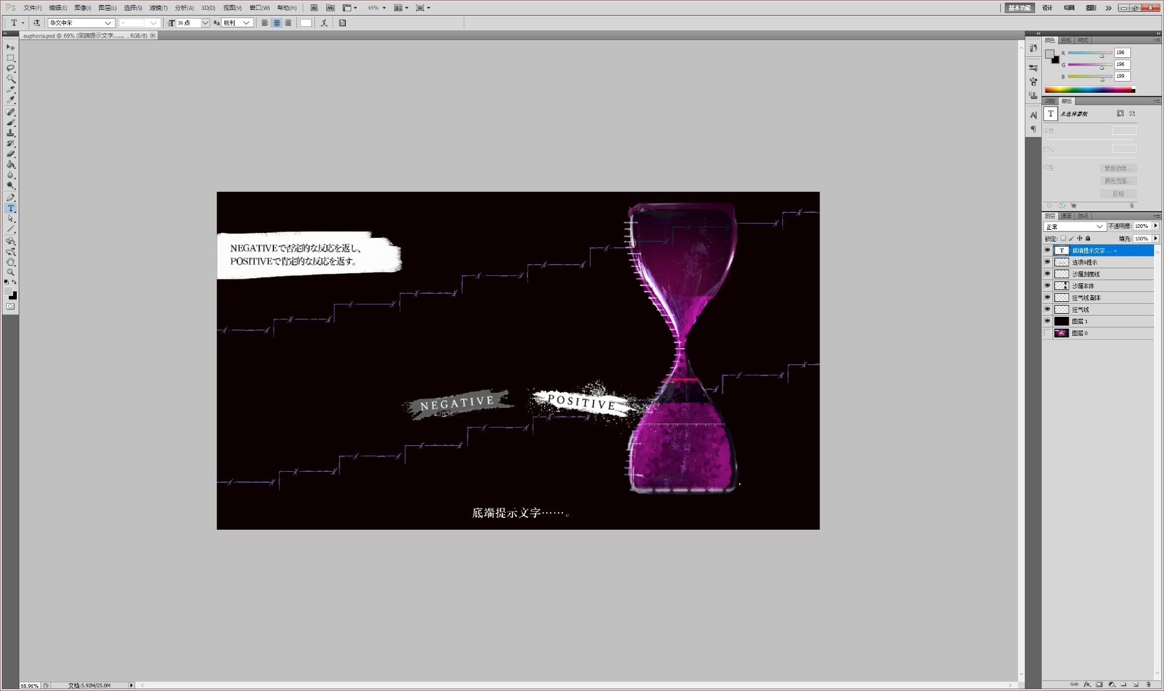Select the Lasso tool
1164x691 pixels.
[11, 68]
